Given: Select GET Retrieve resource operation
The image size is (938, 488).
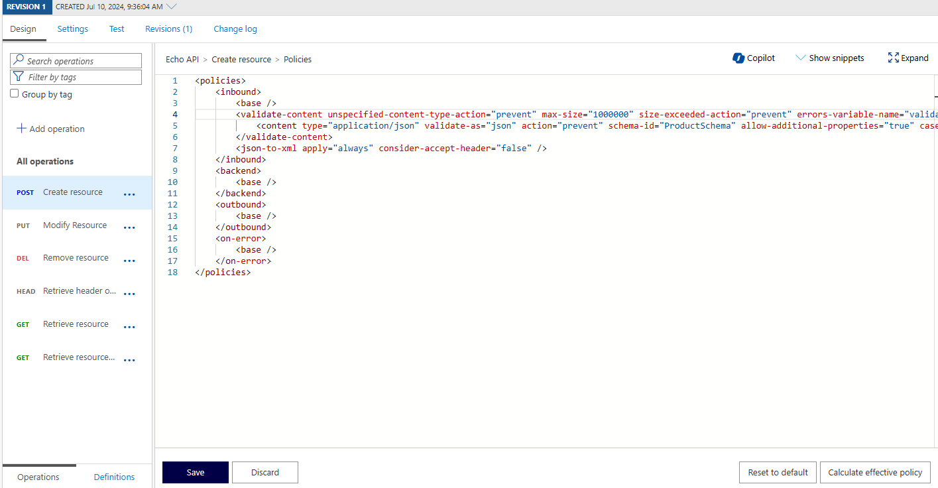Looking at the screenshot, I should 77,324.
